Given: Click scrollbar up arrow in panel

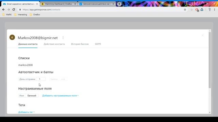Looking at the screenshot, I should coord(210,31).
